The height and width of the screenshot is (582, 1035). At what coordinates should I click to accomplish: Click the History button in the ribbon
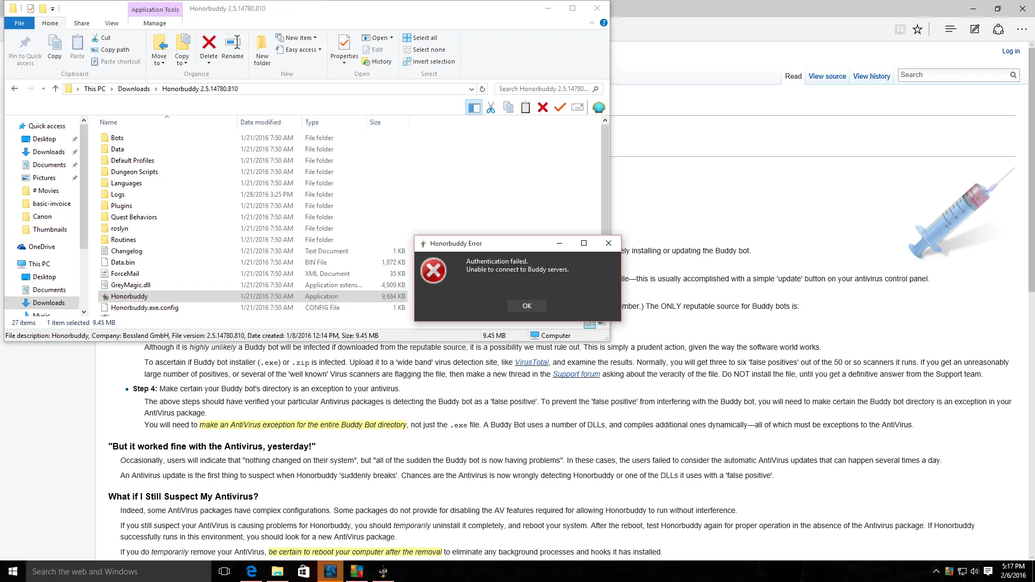[377, 61]
